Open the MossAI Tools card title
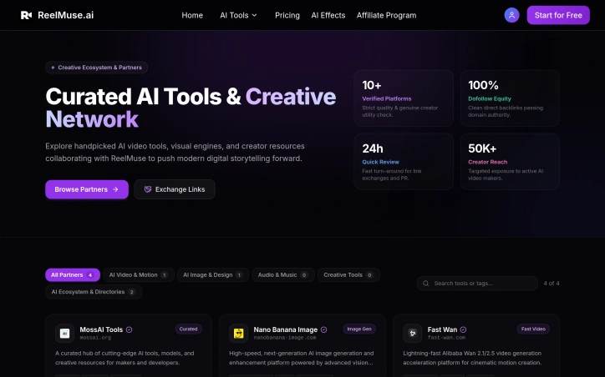This screenshot has height=377, width=605. (101, 329)
